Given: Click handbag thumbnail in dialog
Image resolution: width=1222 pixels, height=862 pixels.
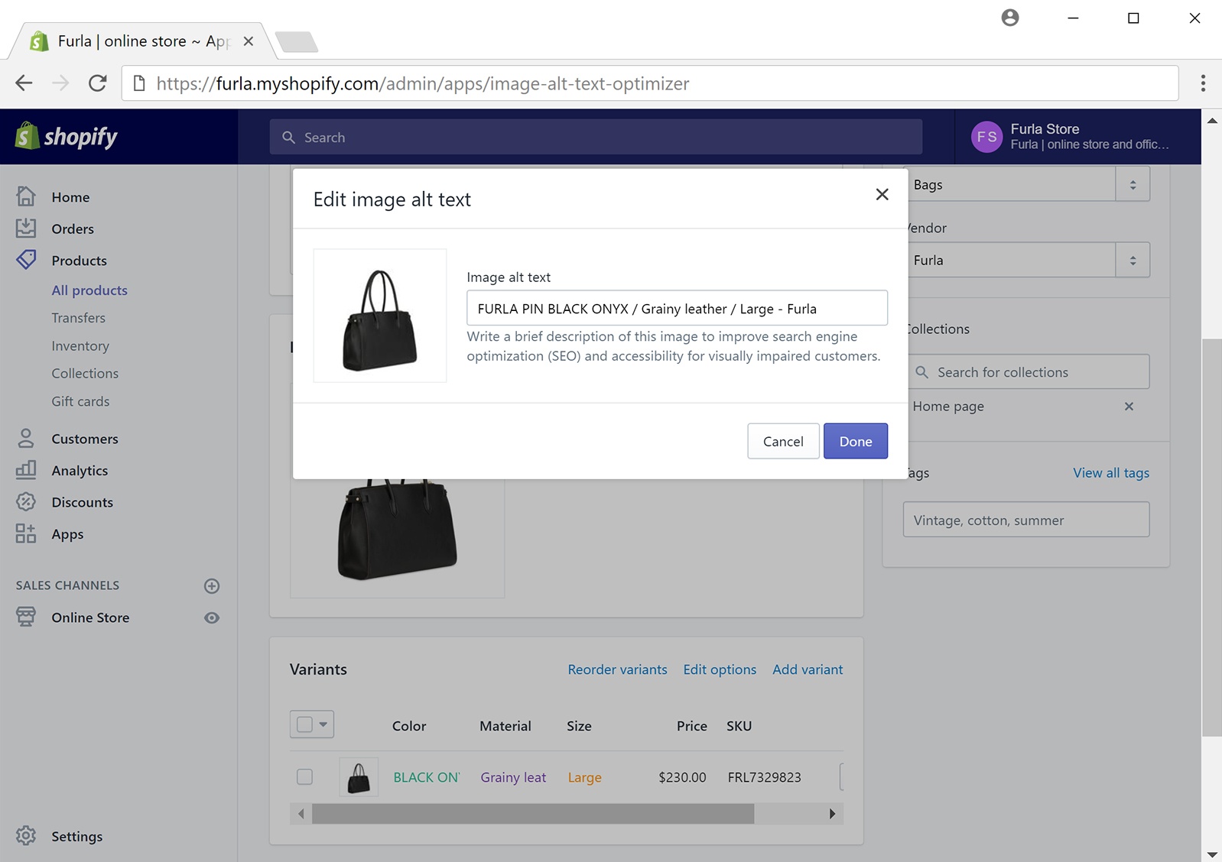Looking at the screenshot, I should [x=380, y=316].
